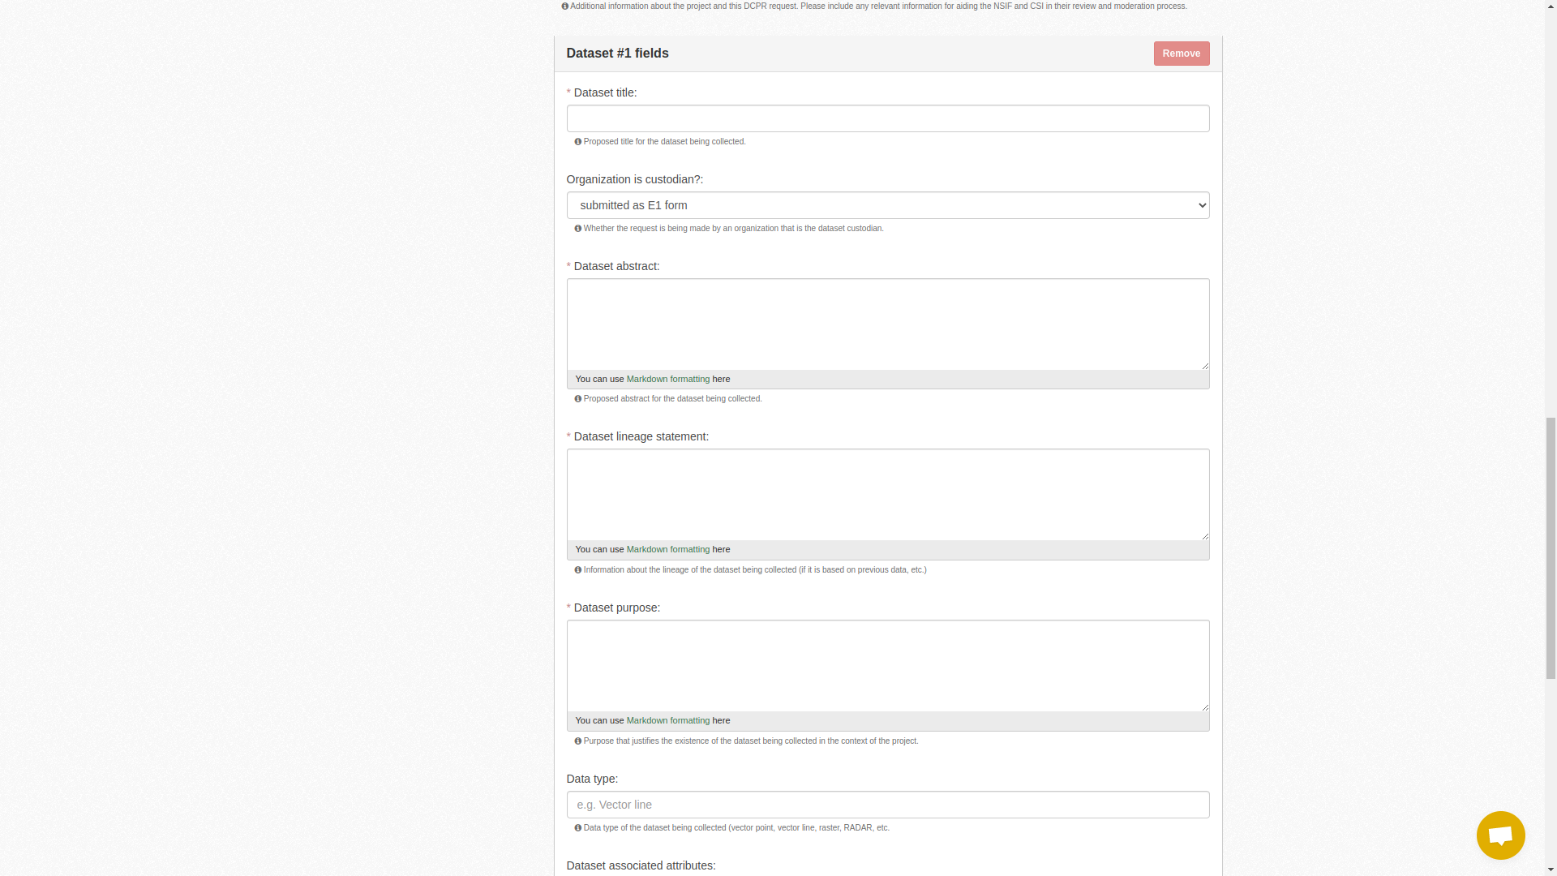The height and width of the screenshot is (876, 1557).
Task: Click the info icon next to Data type hint
Action: coord(577,828)
